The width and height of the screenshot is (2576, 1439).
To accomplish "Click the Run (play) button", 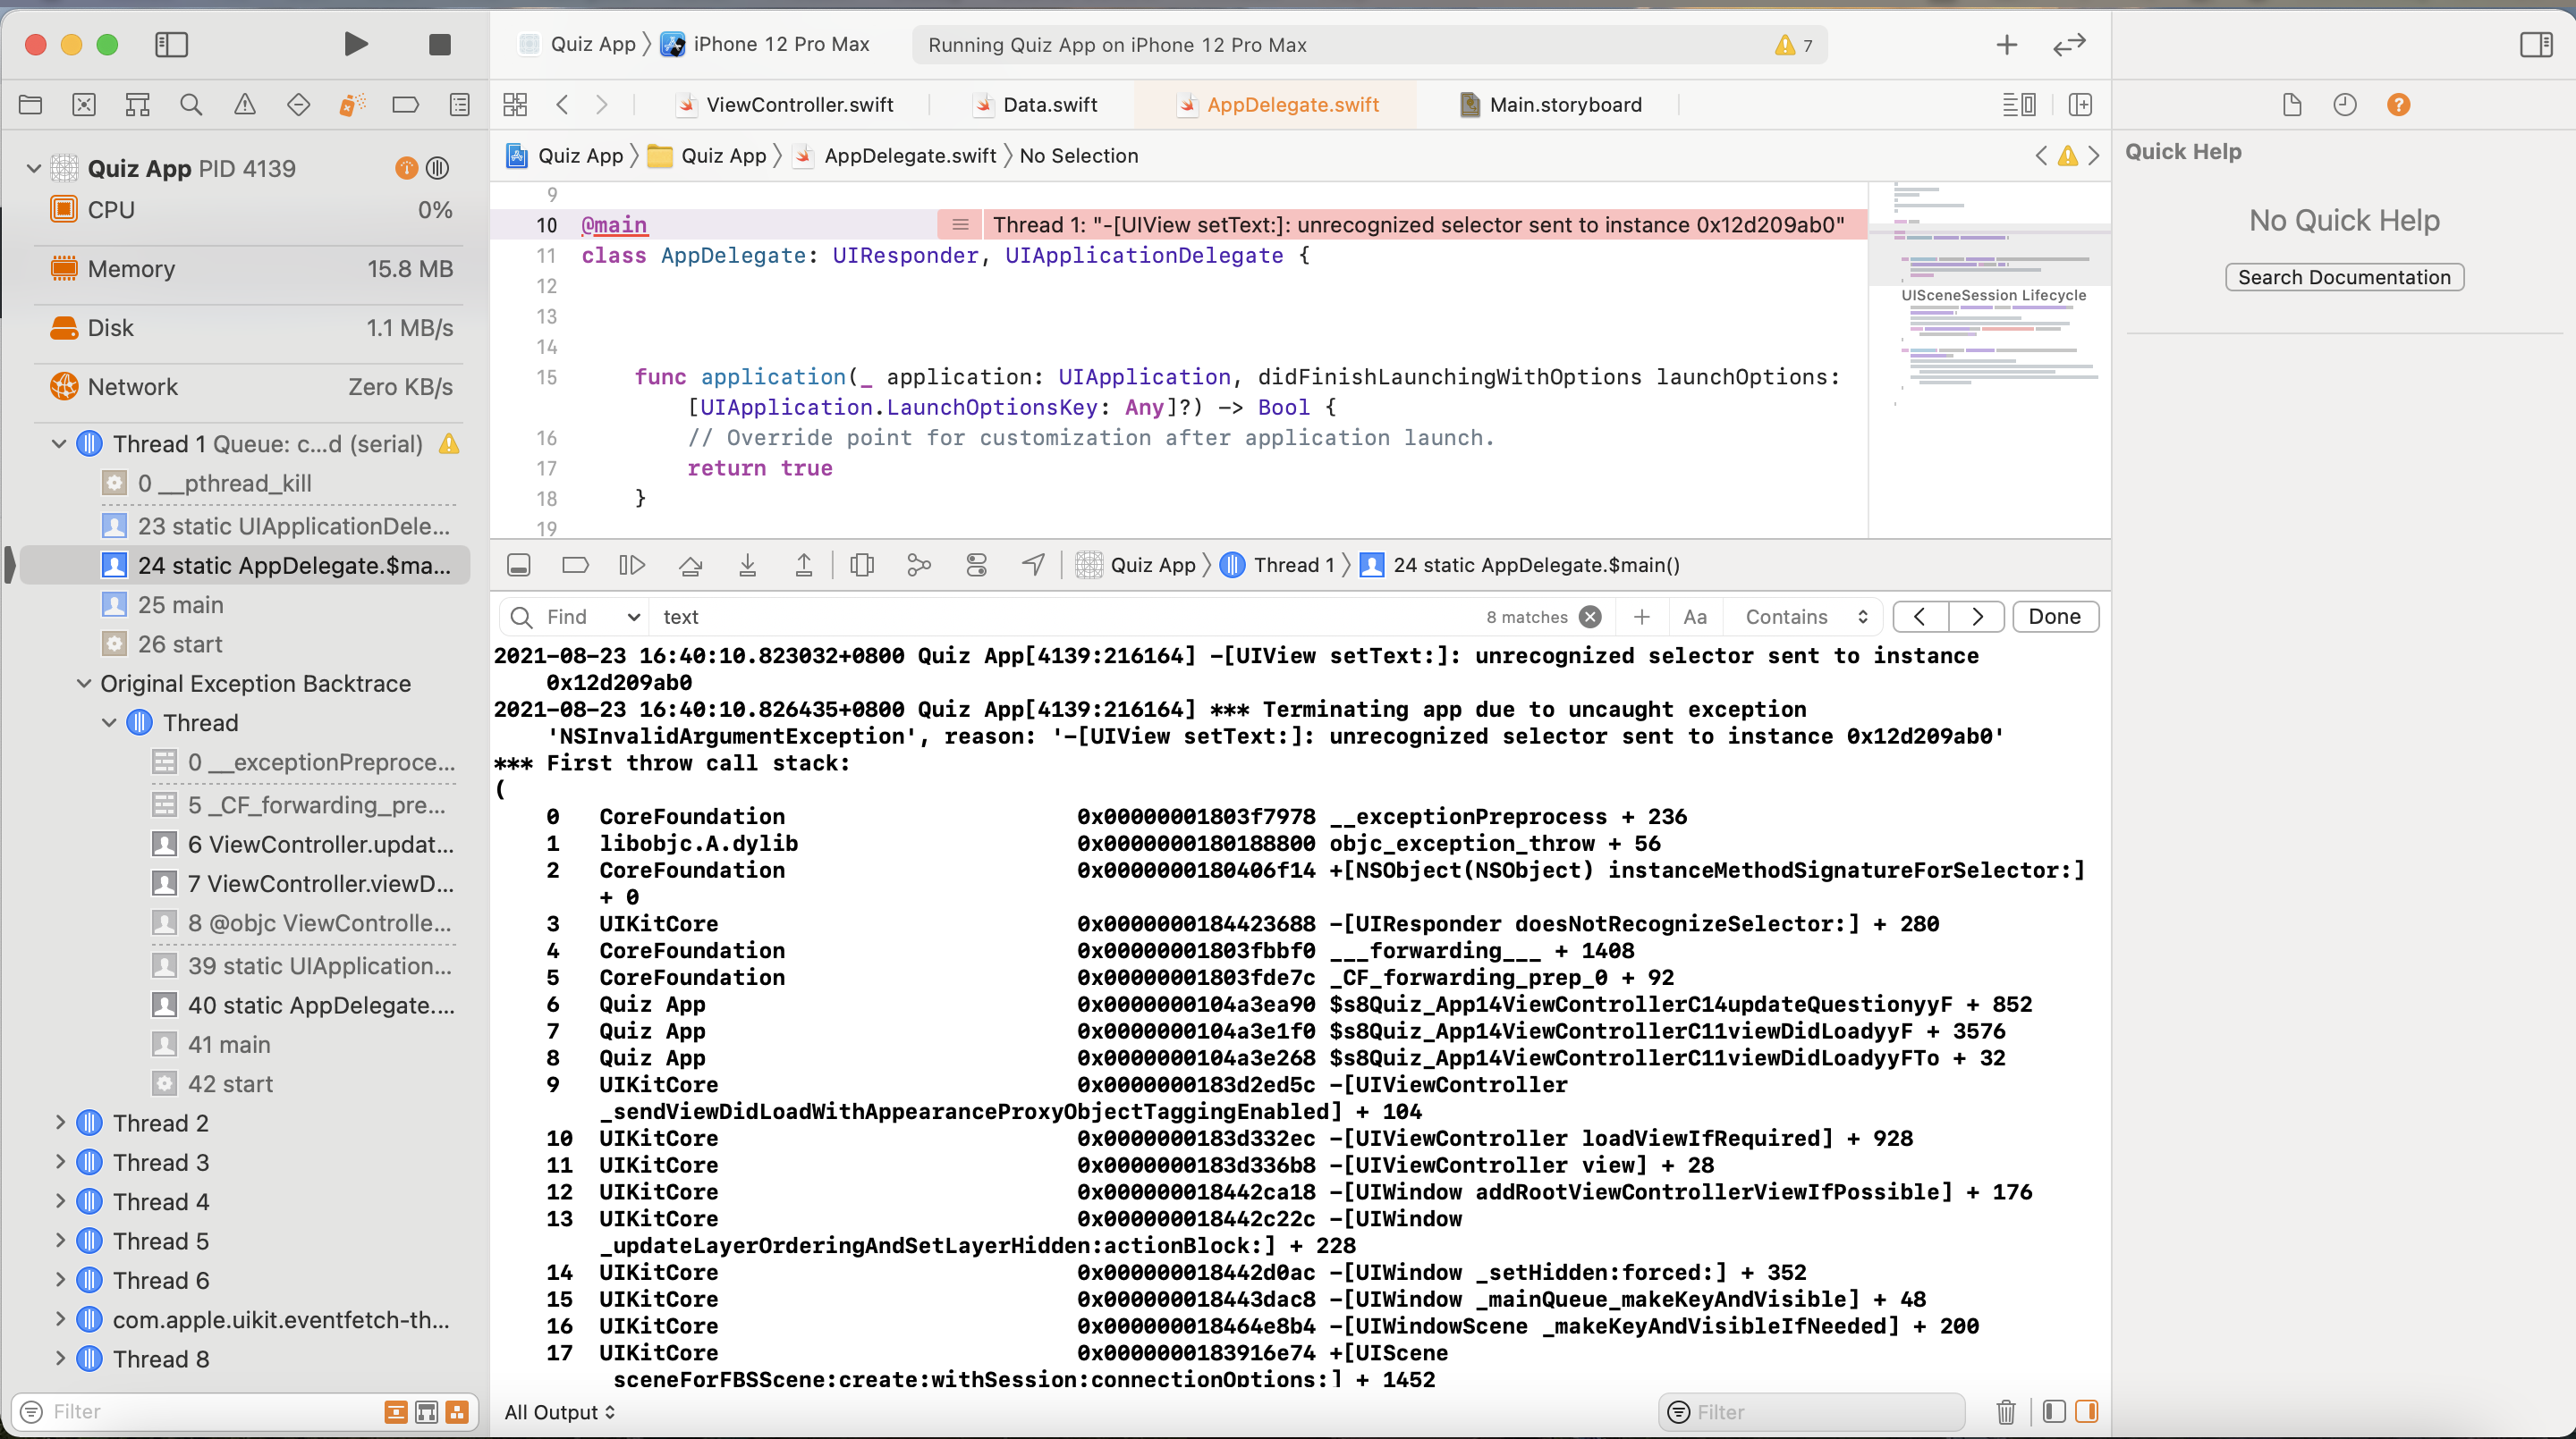I will click(355, 44).
